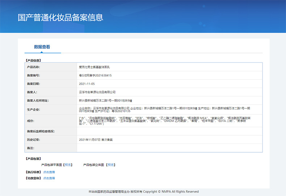Open the 数据查看 tab
The height and width of the screenshot is (196, 286).
pyautogui.click(x=42, y=47)
